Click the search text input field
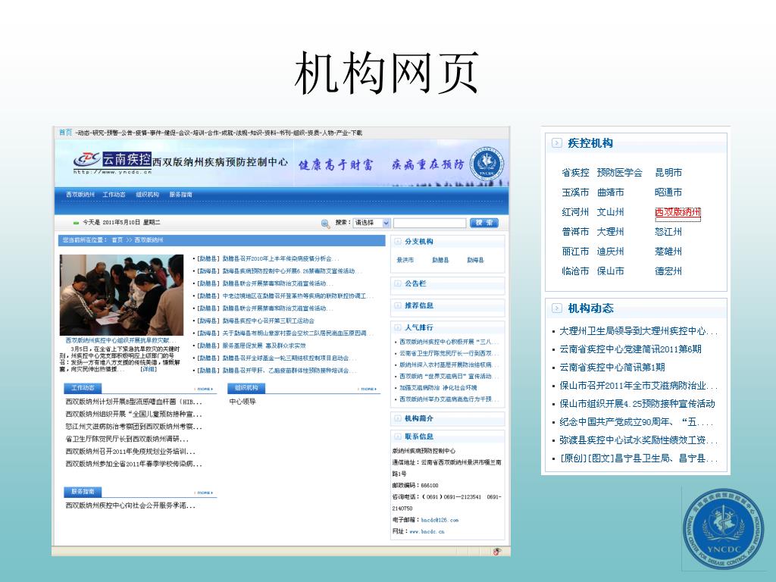This screenshot has width=776, height=582. coord(430,223)
